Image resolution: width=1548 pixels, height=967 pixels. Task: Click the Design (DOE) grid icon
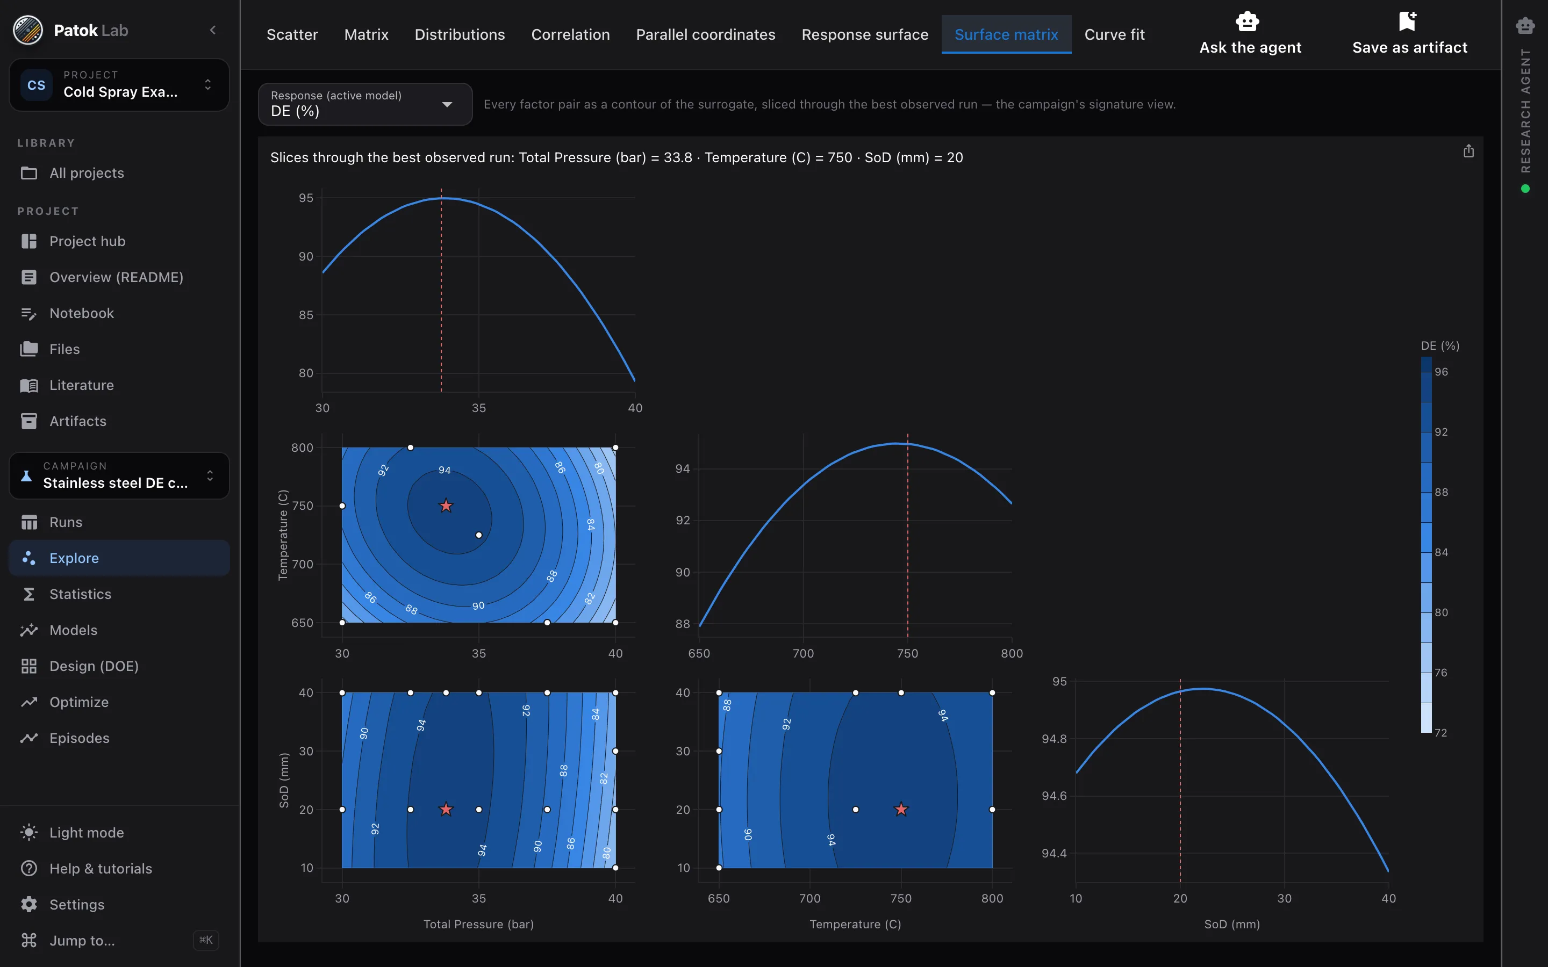29,666
